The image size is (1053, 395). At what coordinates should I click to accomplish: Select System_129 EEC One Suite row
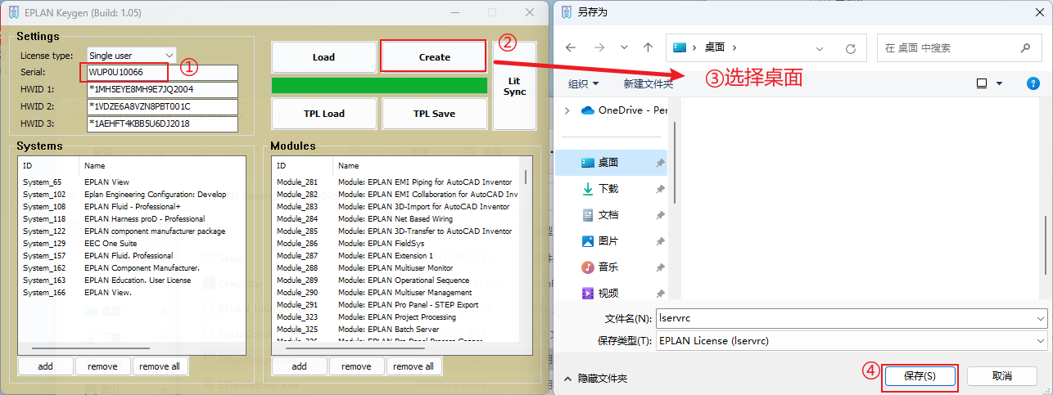pyautogui.click(x=131, y=243)
